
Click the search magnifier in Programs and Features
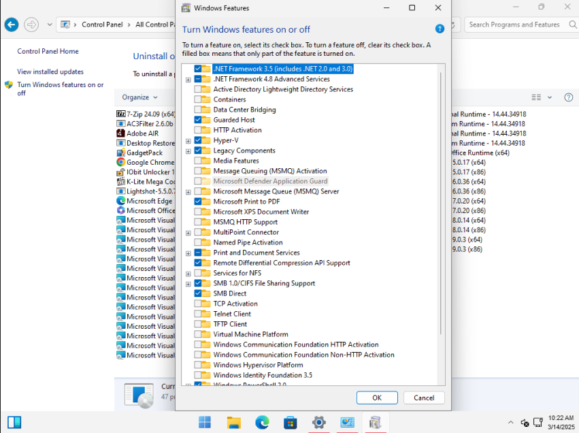(572, 25)
